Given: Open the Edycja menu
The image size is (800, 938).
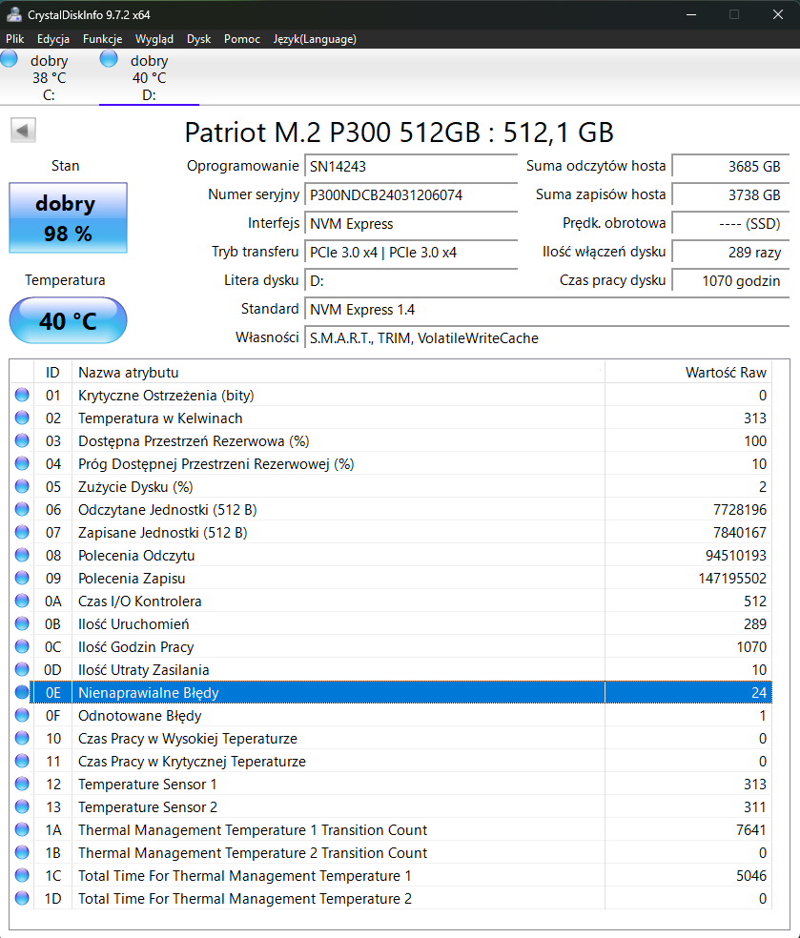Looking at the screenshot, I should (53, 39).
